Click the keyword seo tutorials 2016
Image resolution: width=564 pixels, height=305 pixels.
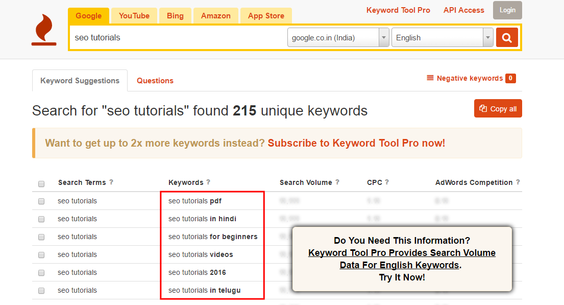[197, 273]
